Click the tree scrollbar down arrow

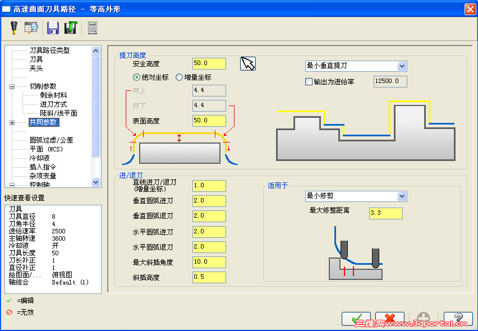[96, 182]
